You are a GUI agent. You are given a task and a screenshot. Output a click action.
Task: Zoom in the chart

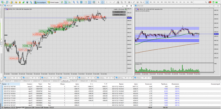click(x=74, y=2)
